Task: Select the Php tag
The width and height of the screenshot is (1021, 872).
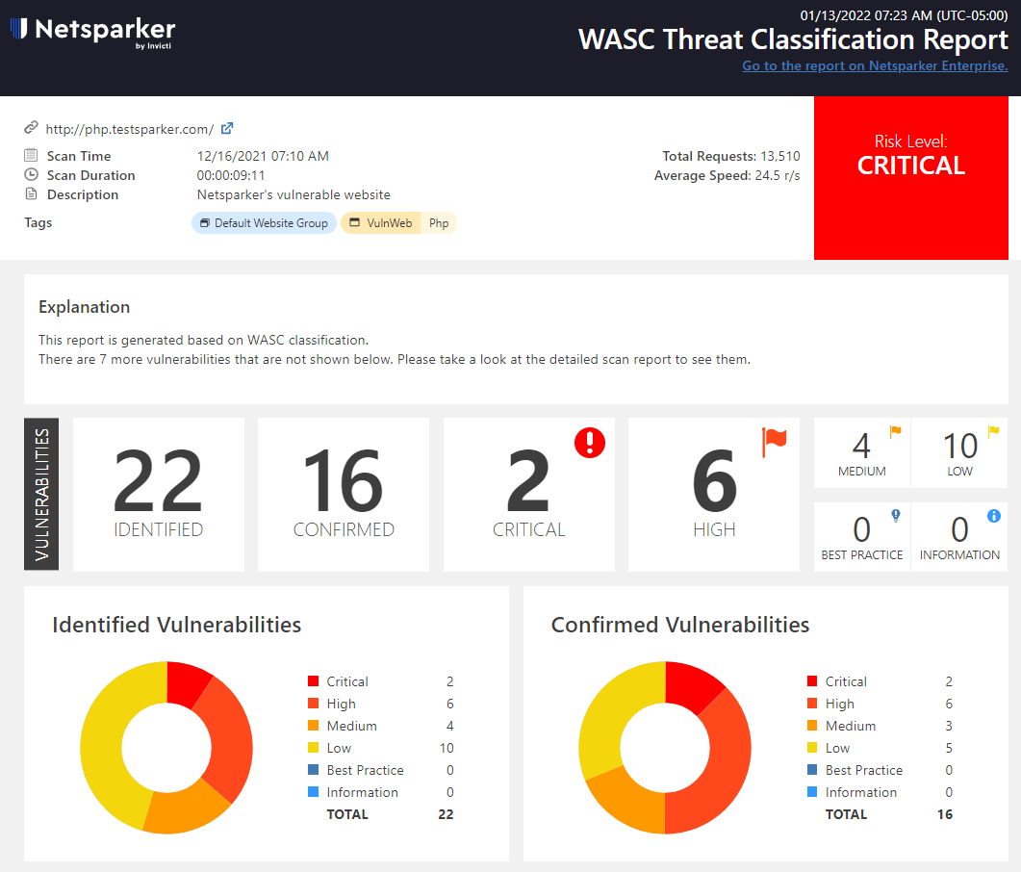Action: point(439,222)
